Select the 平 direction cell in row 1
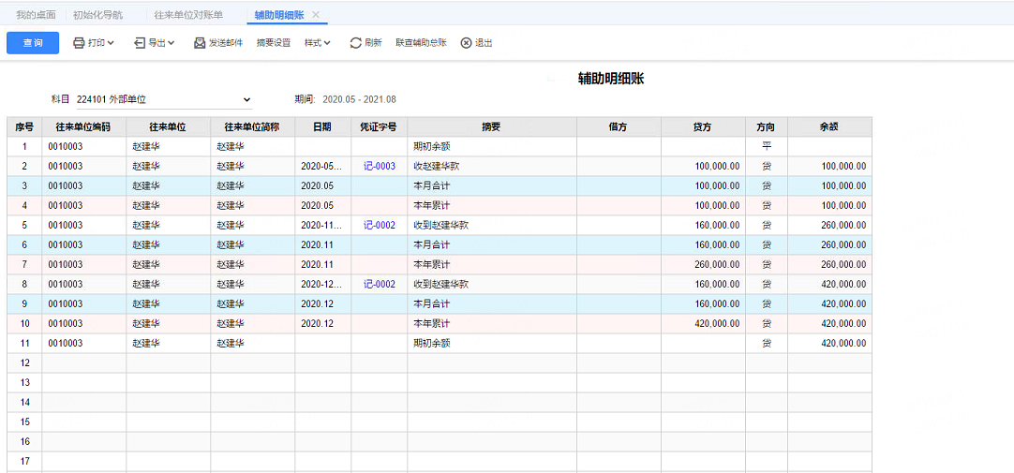This screenshot has height=473, width=1014. (x=767, y=147)
